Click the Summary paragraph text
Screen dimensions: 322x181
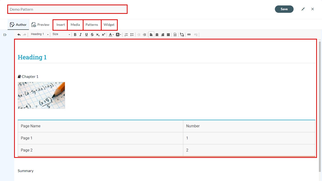coord(26,171)
